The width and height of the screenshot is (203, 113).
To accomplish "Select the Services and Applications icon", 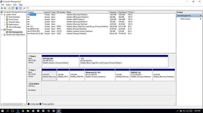I will coord(5,35).
